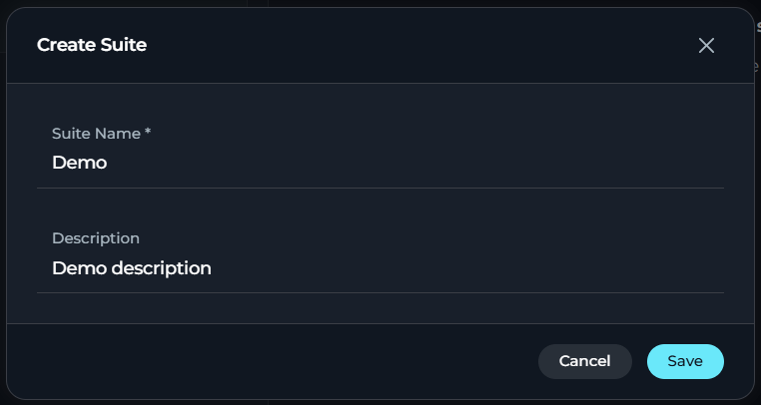
Task: Click the required asterisk beside Suite Name
Action: (148, 132)
